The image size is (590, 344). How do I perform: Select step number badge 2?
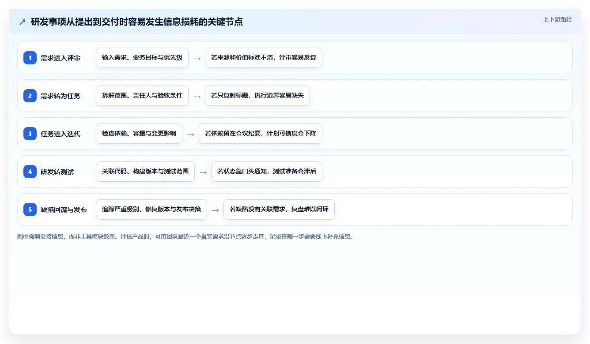tap(30, 96)
